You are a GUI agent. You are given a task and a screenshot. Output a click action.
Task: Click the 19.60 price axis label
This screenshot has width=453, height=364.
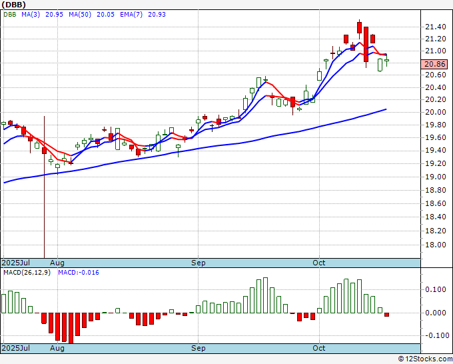click(436, 137)
